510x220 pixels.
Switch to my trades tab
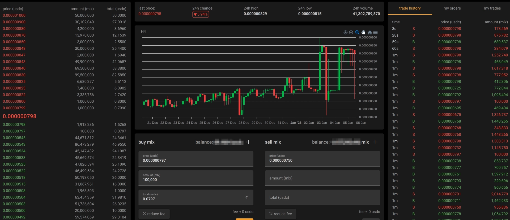click(492, 8)
